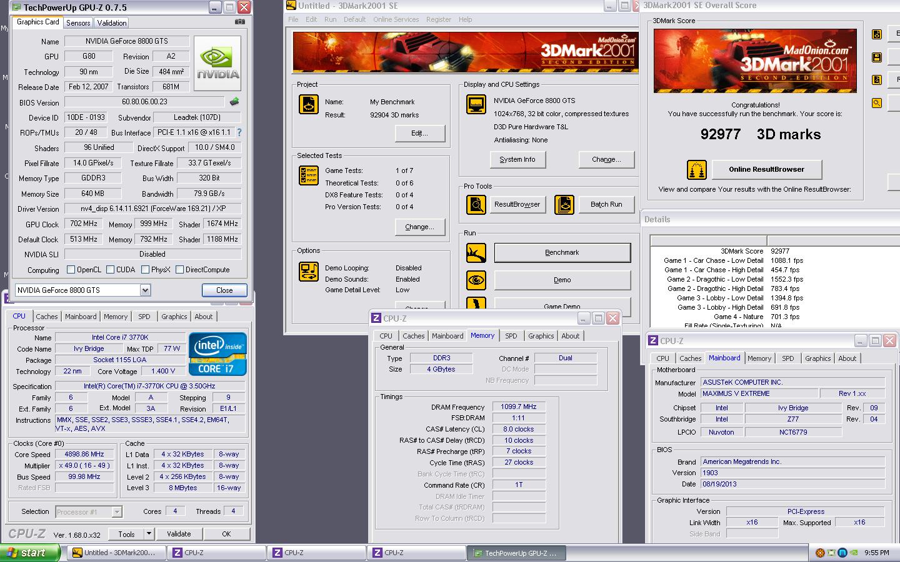The height and width of the screenshot is (562, 900).
Task: Click the Intel Core i7 logo in CPU-Z
Action: (217, 354)
